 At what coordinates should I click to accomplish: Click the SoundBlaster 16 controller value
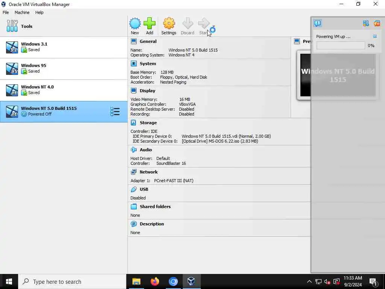[171, 163]
